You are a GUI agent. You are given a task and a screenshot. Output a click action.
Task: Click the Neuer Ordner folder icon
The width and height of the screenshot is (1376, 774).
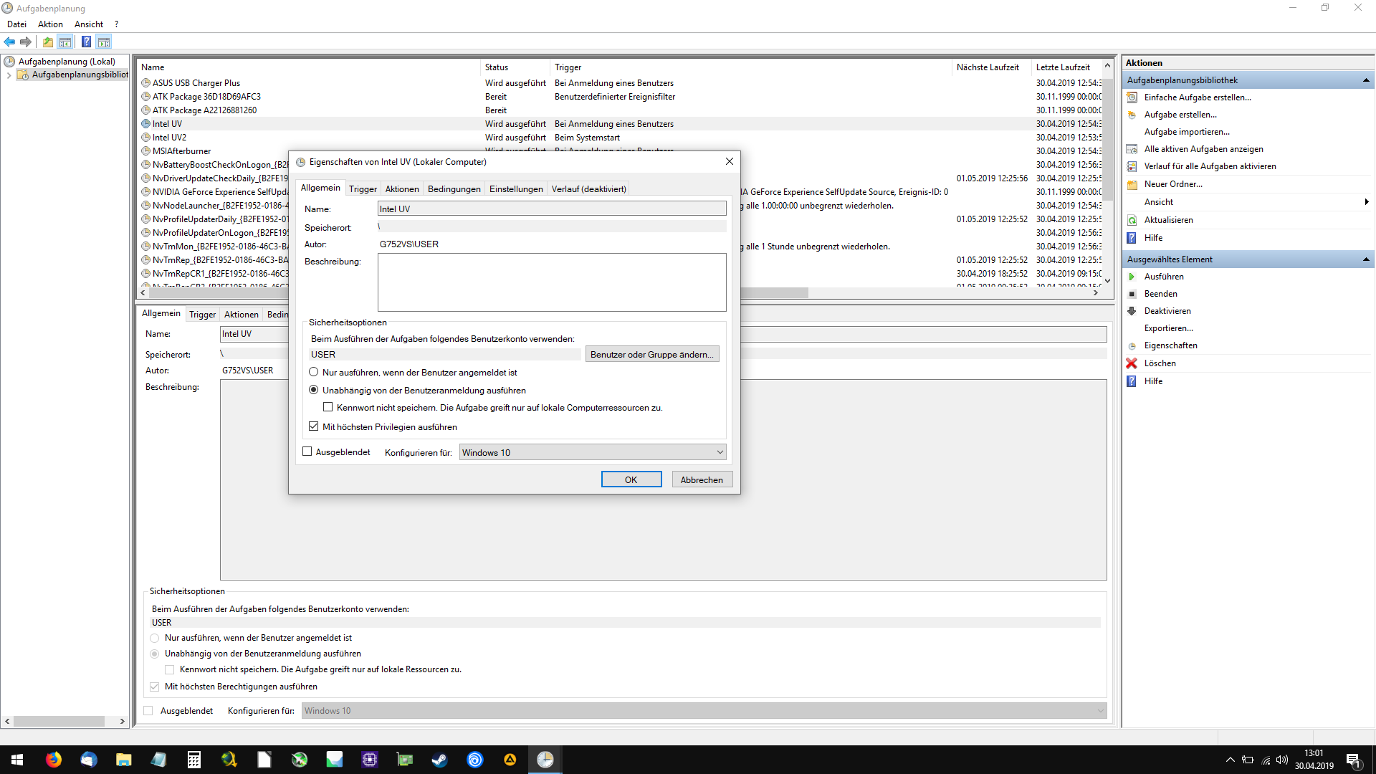coord(1132,184)
